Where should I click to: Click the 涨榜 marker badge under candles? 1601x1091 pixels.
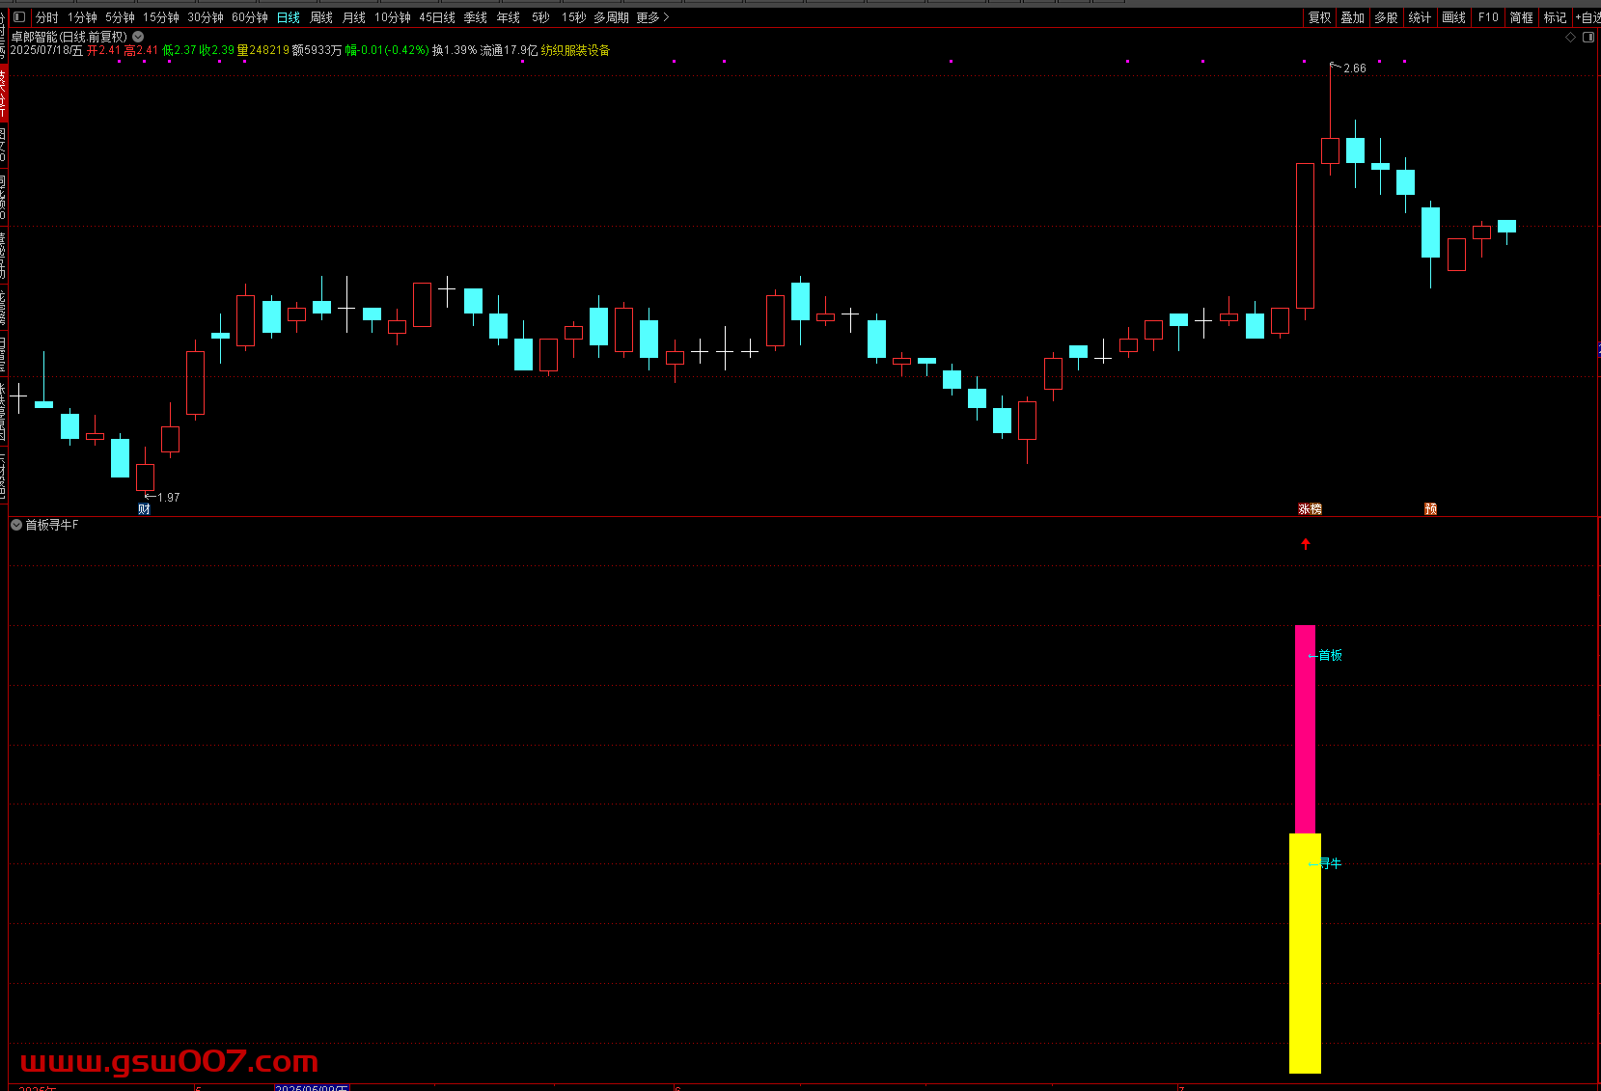[1310, 509]
